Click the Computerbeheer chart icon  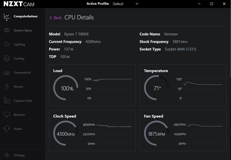[7, 16]
